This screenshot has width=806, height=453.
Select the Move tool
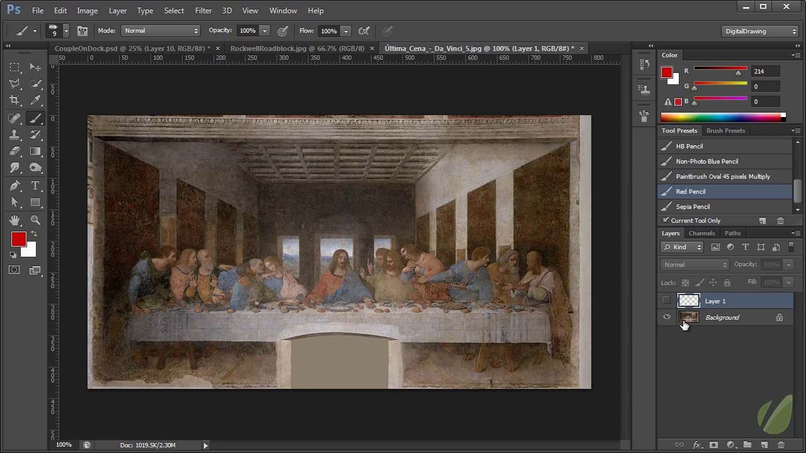(35, 67)
